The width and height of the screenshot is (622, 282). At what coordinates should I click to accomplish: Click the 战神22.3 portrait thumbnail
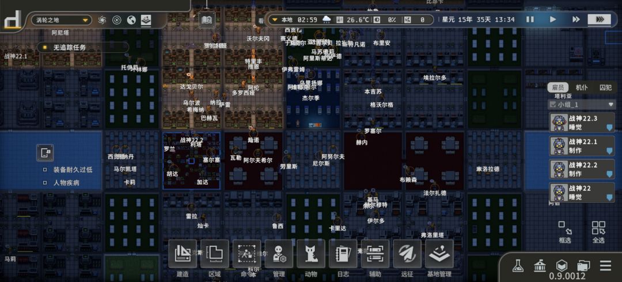click(x=559, y=122)
